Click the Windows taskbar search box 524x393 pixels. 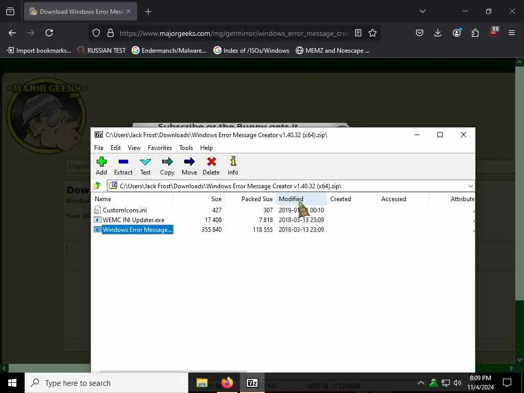pyautogui.click(x=106, y=383)
